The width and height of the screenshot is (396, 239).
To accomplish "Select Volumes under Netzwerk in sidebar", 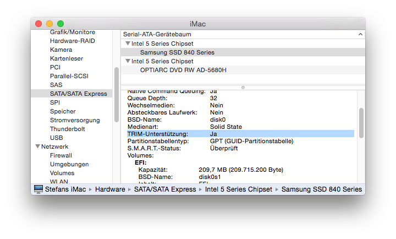I will [62, 173].
